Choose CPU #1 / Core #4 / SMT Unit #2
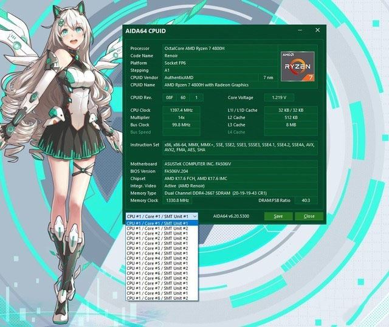The image size is (389, 327). (162, 258)
